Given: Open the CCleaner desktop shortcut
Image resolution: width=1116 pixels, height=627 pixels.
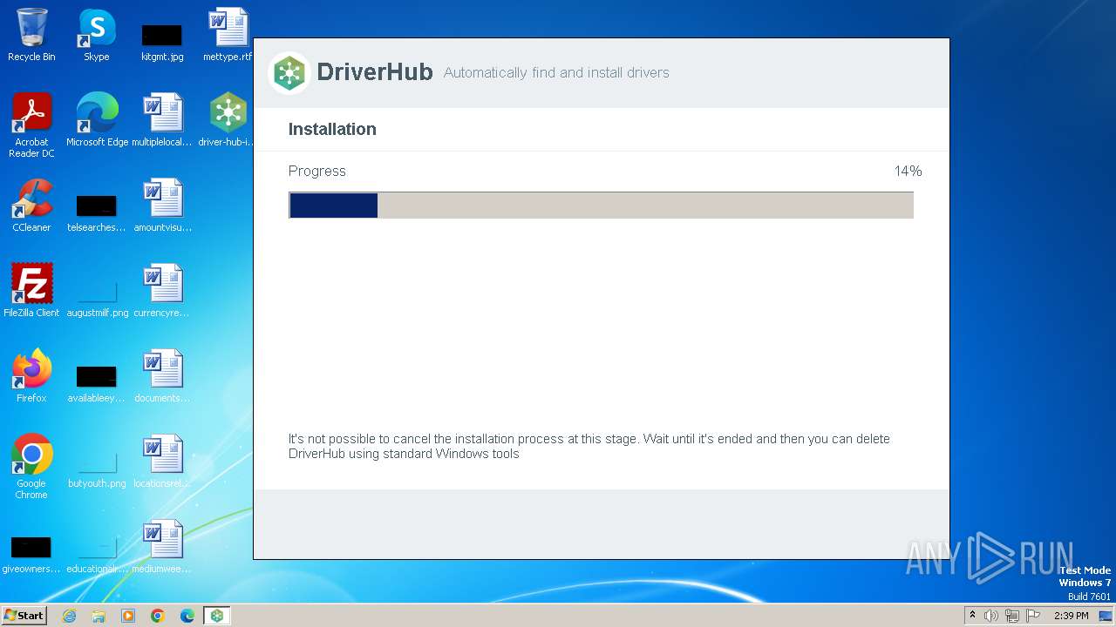Looking at the screenshot, I should [x=31, y=206].
